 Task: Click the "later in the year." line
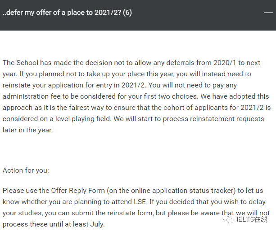[x=27, y=130]
